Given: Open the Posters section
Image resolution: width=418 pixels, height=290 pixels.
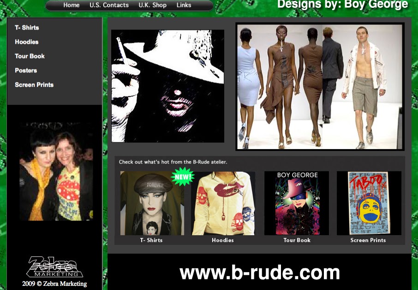Looking at the screenshot, I should [x=25, y=70].
